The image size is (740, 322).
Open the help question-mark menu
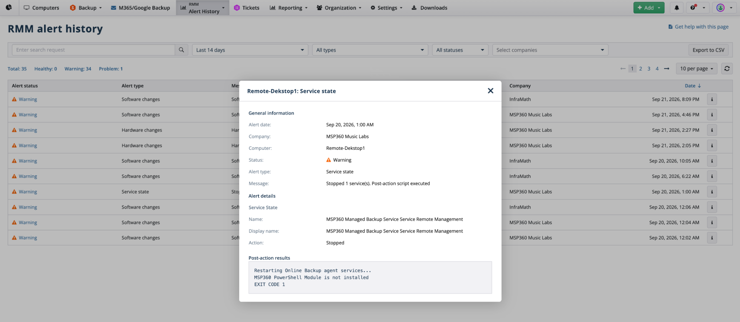coord(697,7)
